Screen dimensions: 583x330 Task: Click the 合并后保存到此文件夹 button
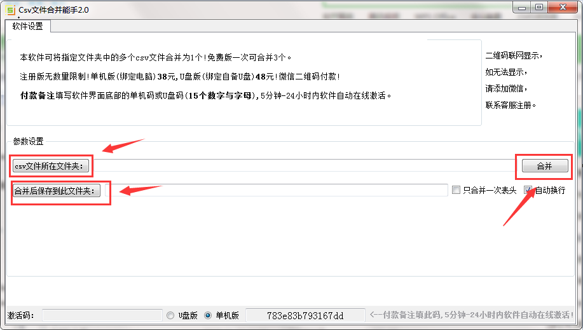(x=57, y=191)
